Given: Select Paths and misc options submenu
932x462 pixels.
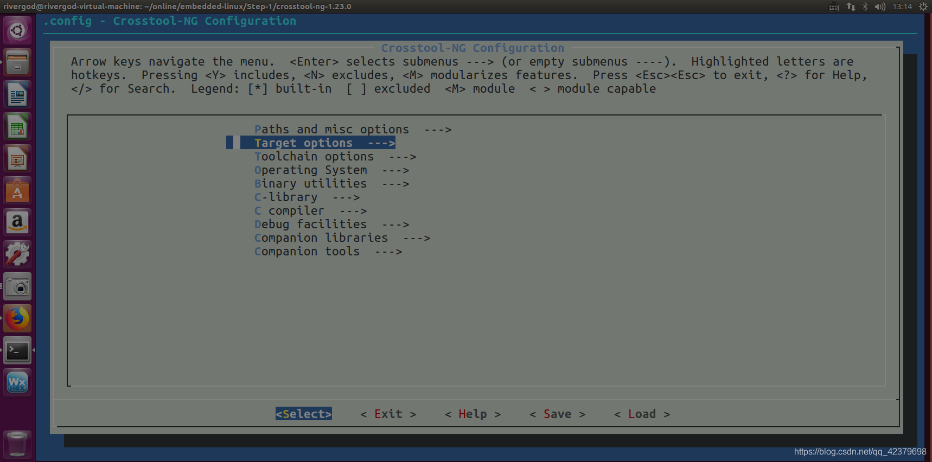Looking at the screenshot, I should 353,130.
